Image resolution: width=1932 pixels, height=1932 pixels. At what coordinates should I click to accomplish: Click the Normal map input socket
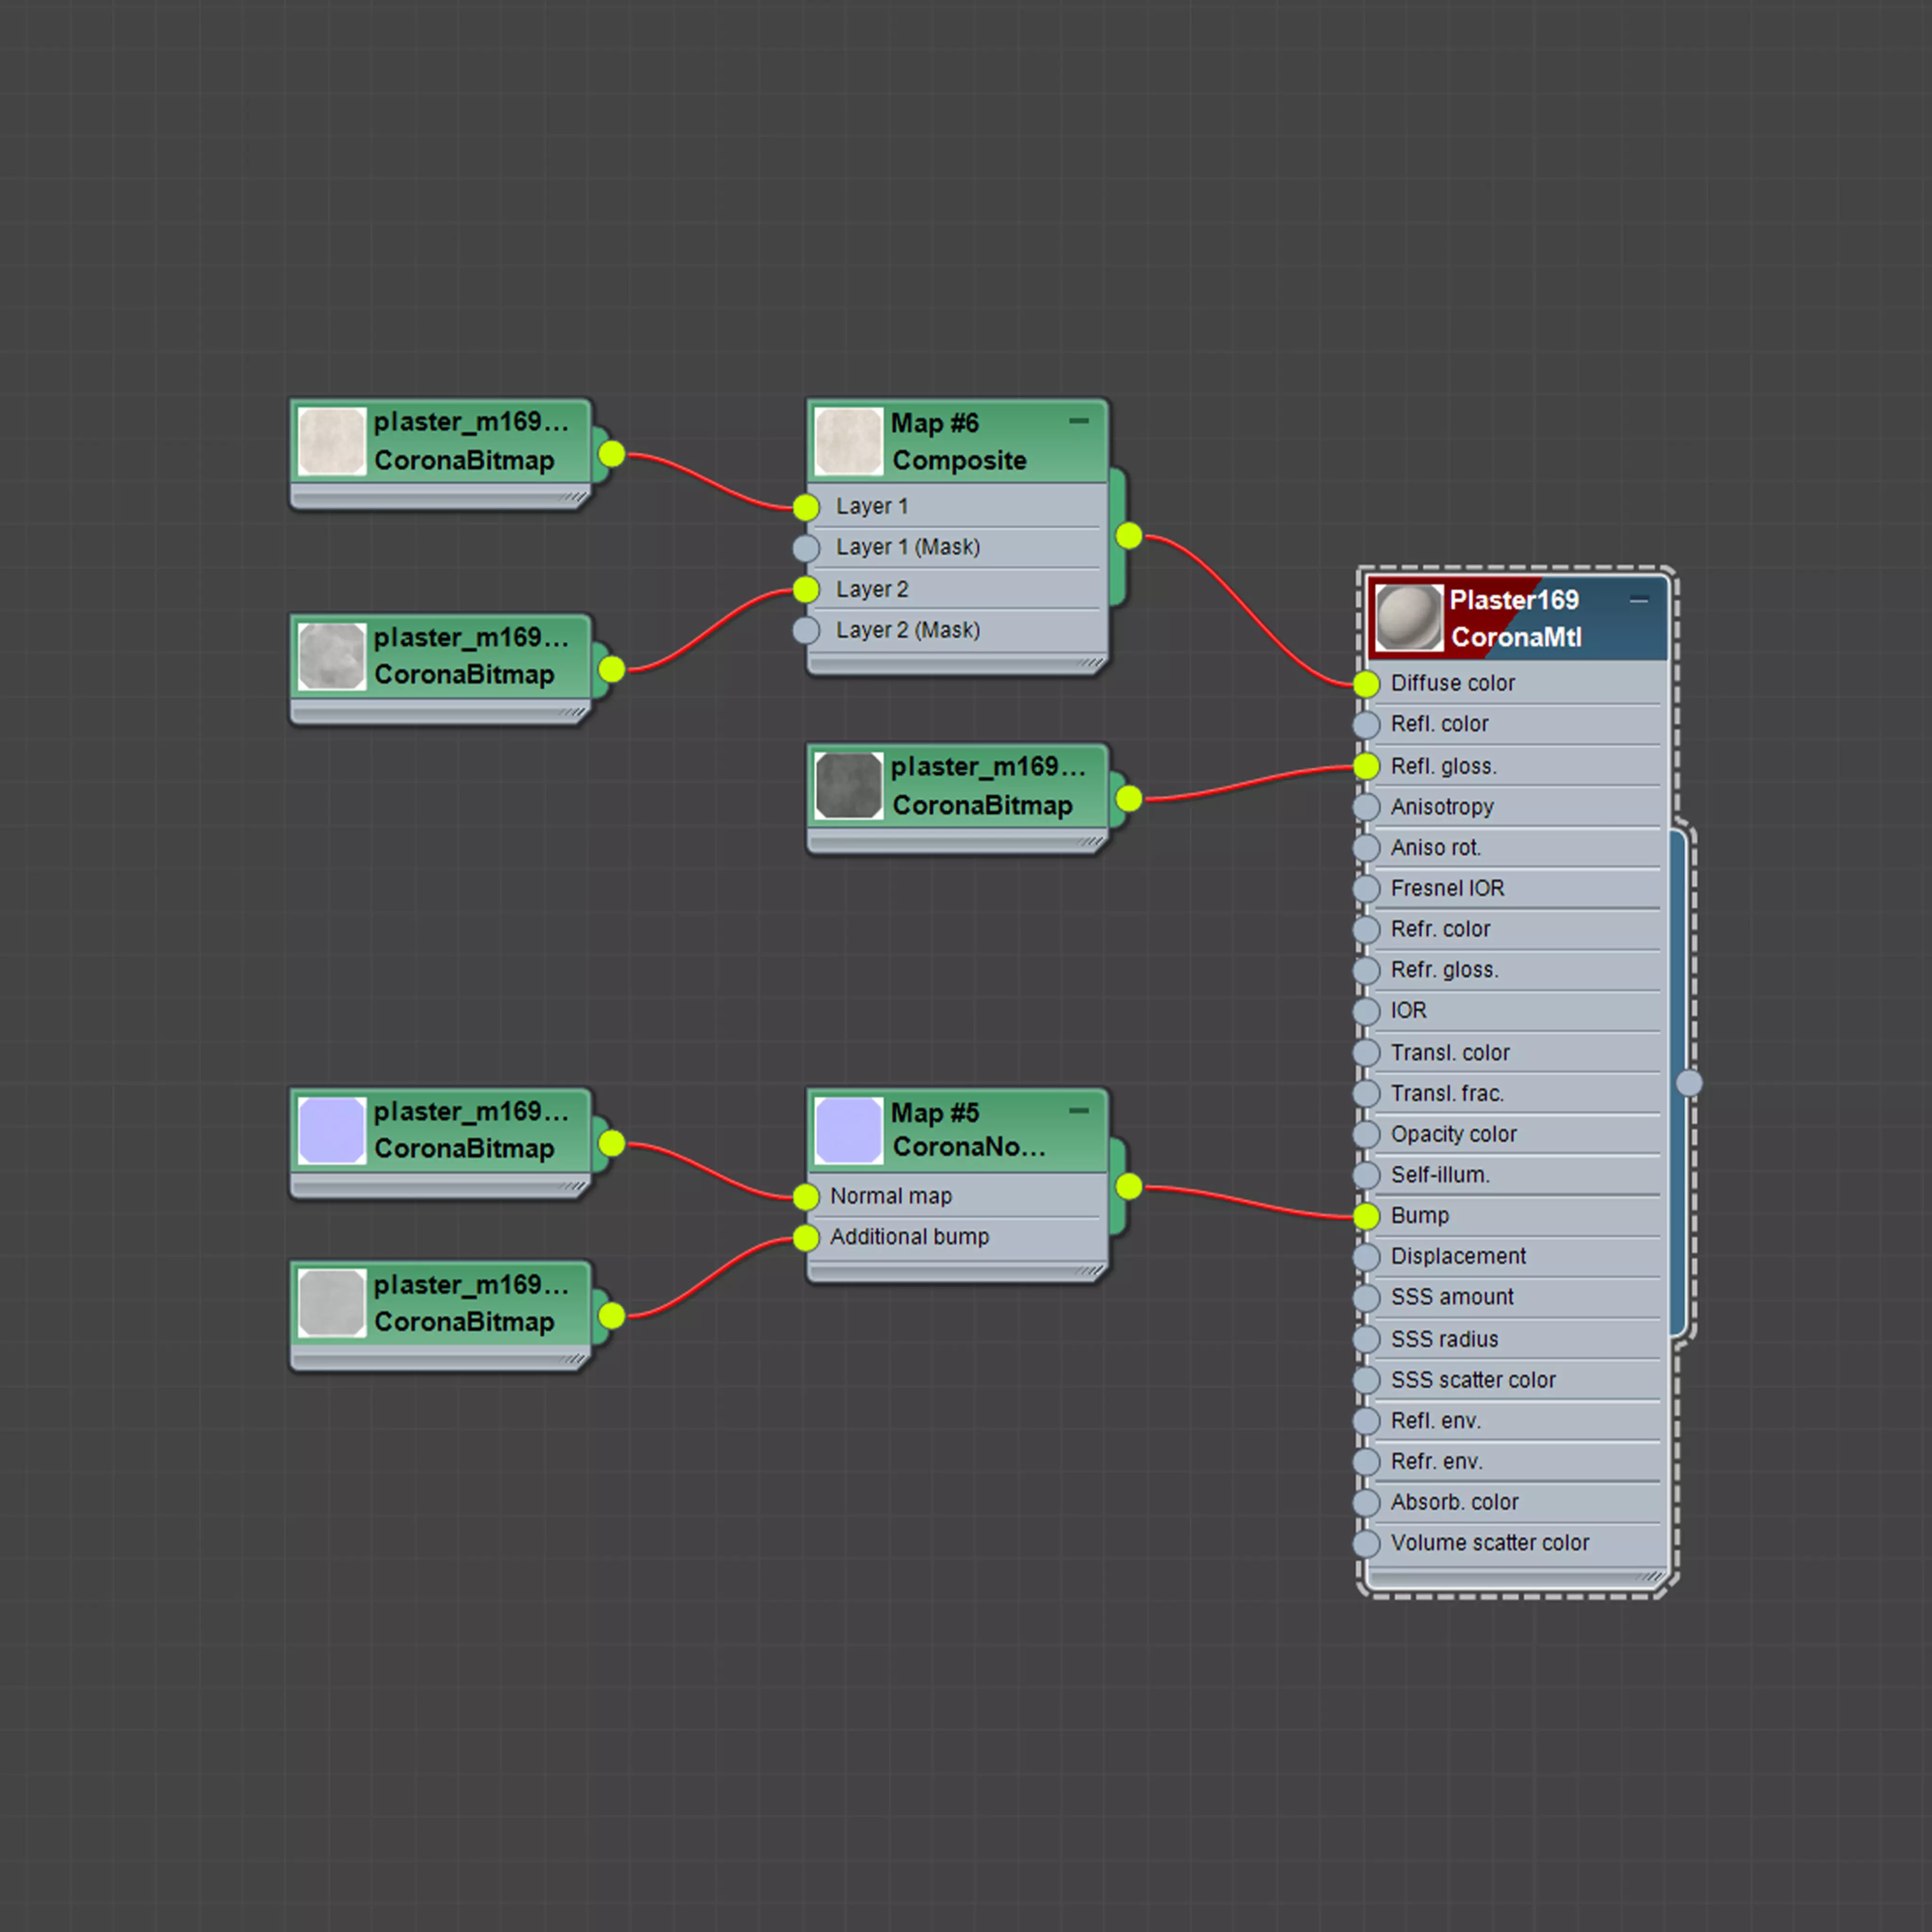806,1197
